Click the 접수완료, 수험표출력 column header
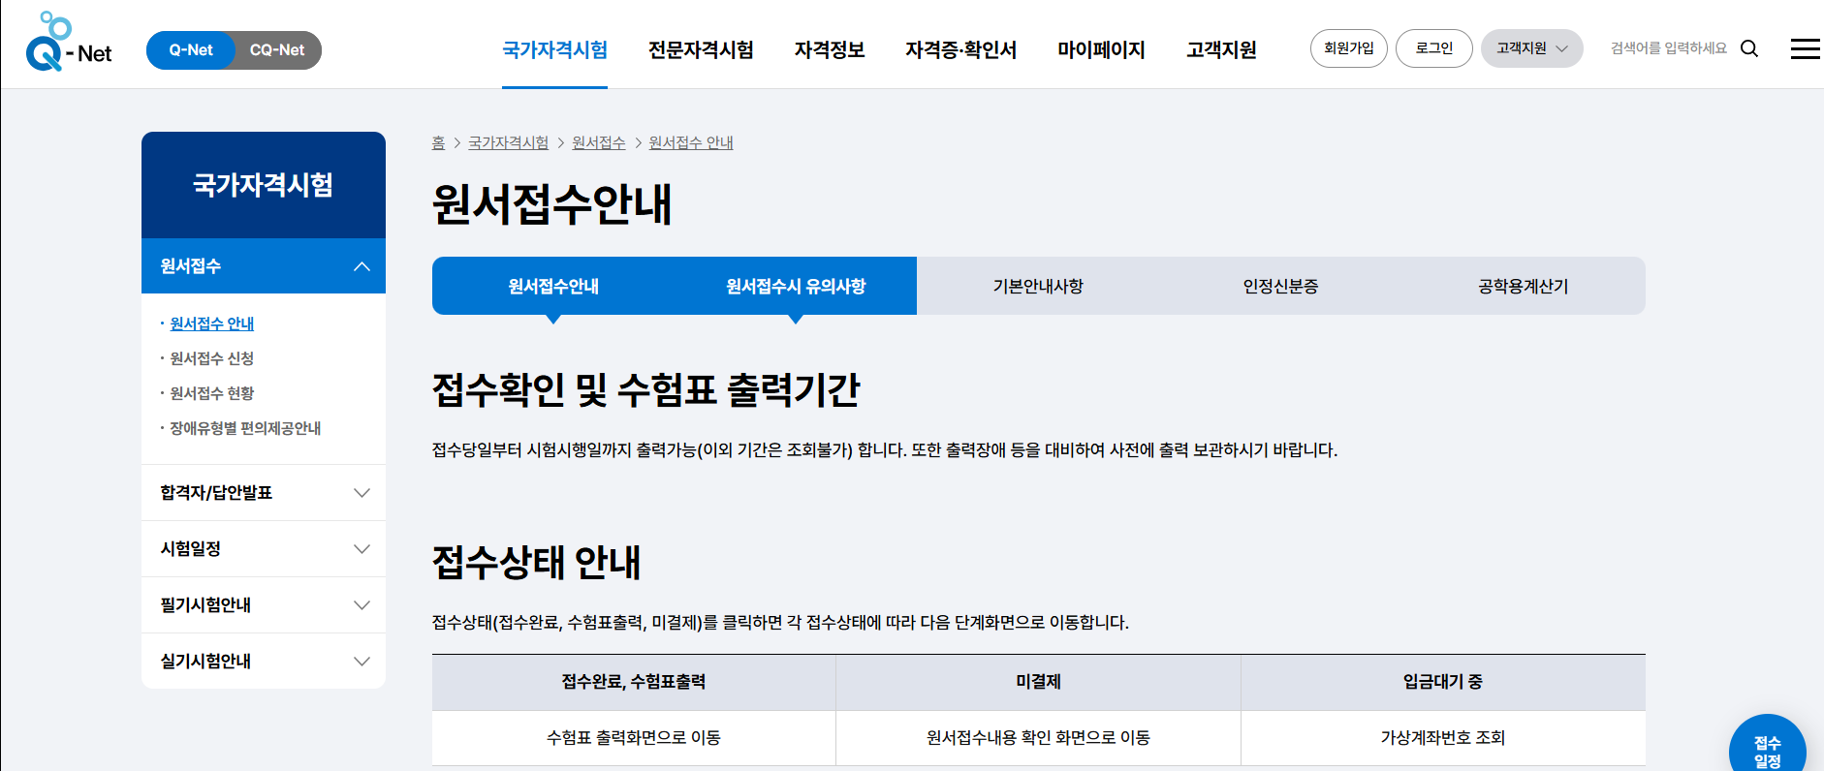This screenshot has width=1824, height=771. pos(634,682)
